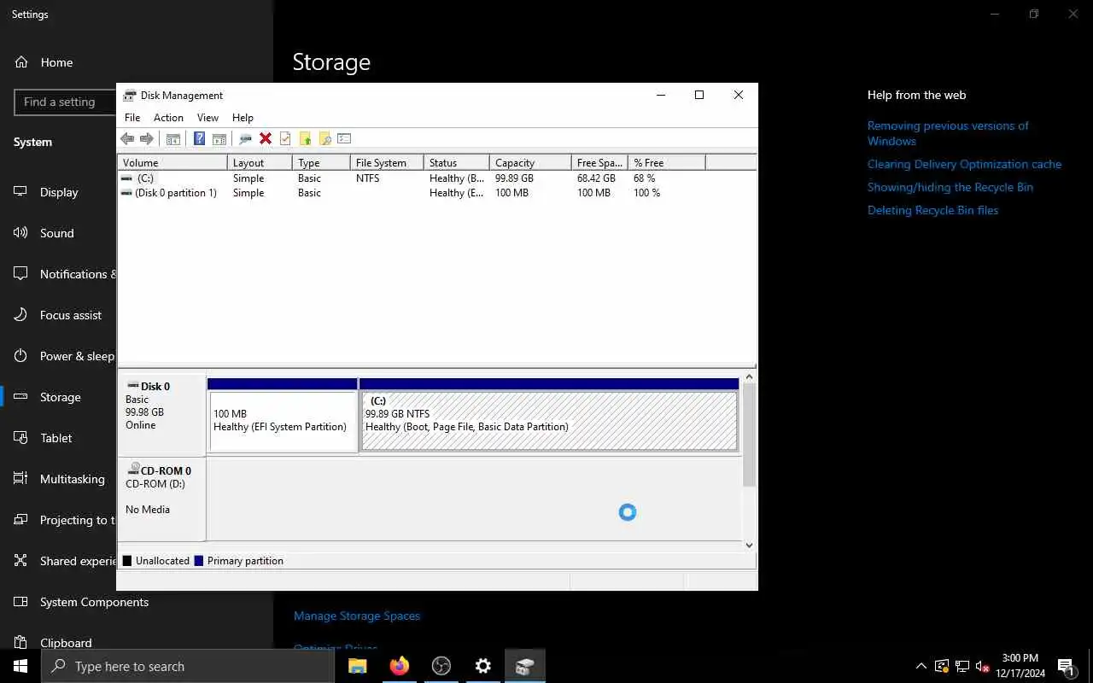Click the Connect/Refresh disk toolbar icon
This screenshot has height=683, width=1093.
click(245, 138)
